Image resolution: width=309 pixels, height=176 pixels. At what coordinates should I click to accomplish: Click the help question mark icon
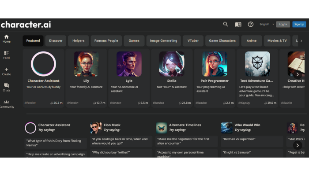[250, 24]
